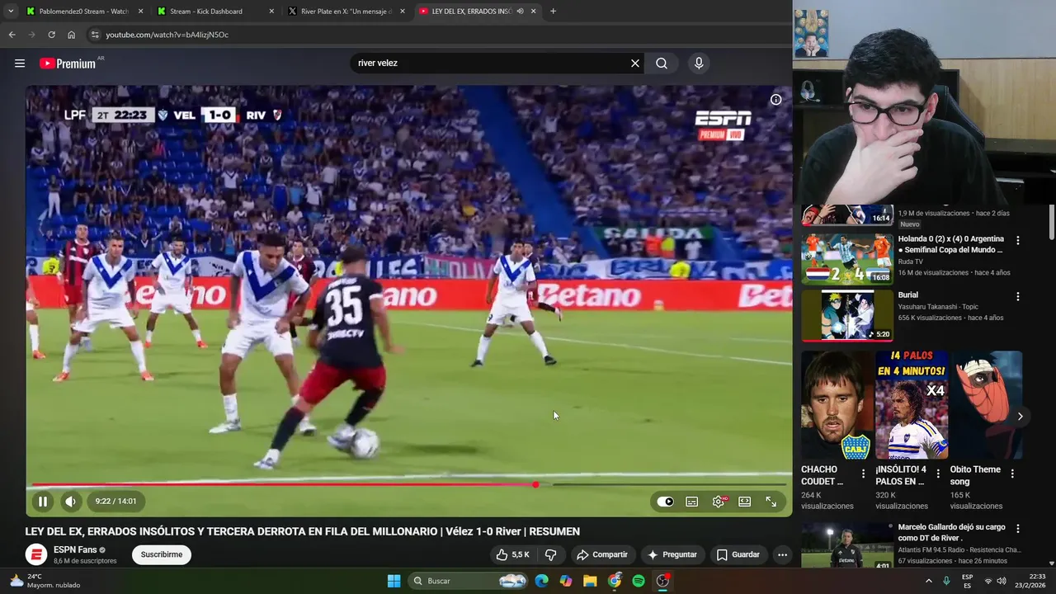
Task: Switch to theater mode
Action: click(x=744, y=501)
